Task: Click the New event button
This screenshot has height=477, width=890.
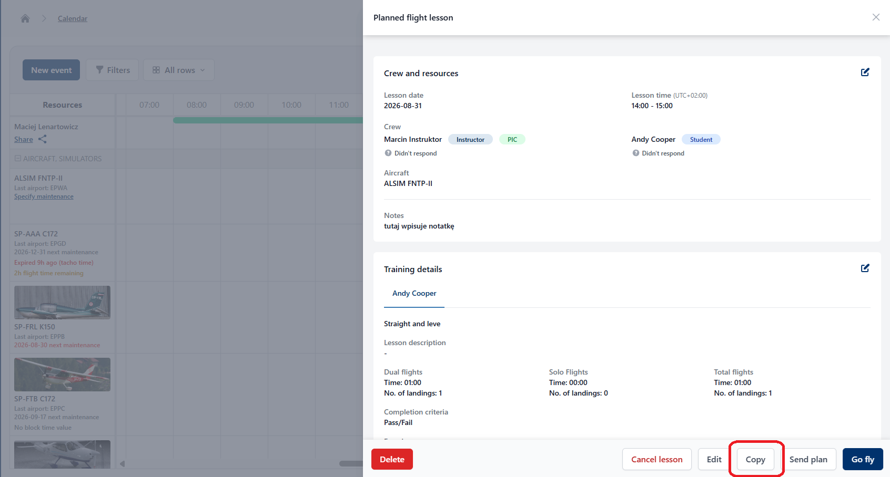Action: click(x=51, y=70)
